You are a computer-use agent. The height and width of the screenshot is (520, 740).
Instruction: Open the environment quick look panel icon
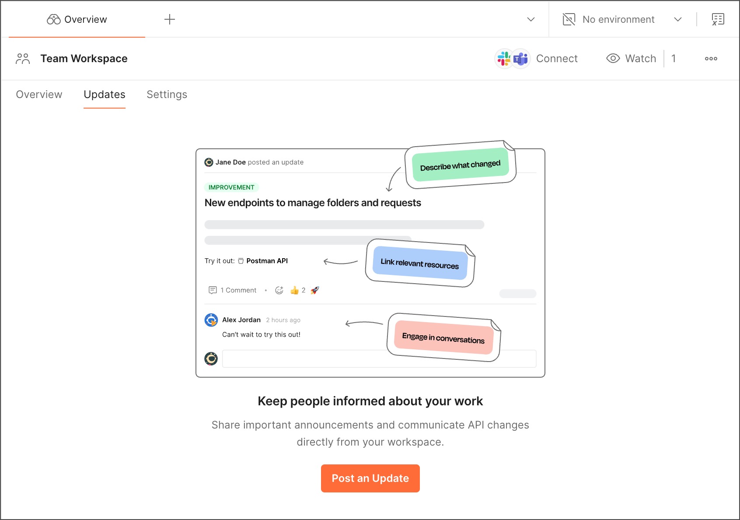click(x=718, y=19)
